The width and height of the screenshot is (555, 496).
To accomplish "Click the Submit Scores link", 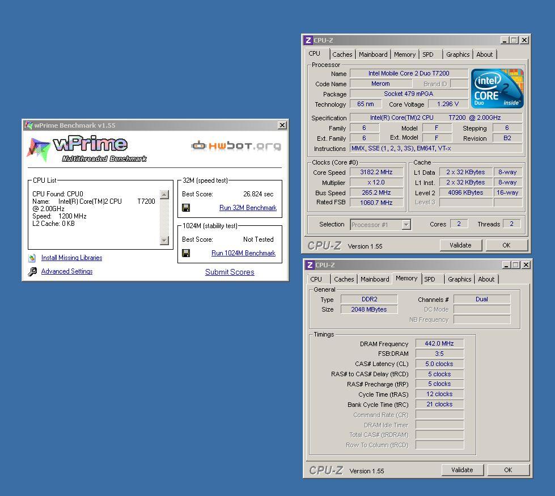I will [x=230, y=272].
